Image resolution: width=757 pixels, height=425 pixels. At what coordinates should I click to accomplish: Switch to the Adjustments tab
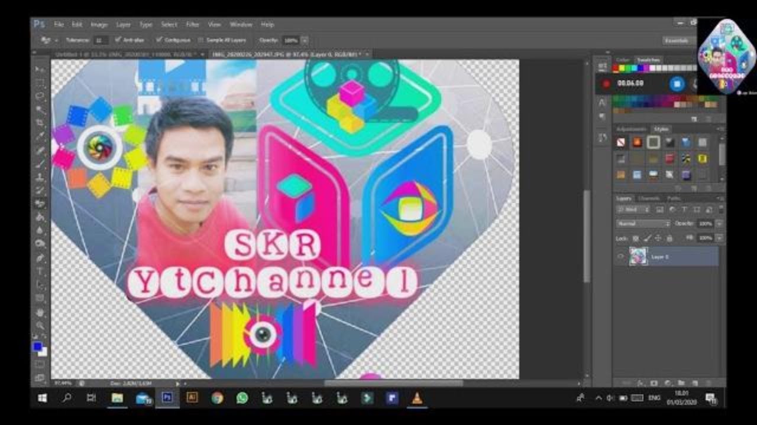631,129
